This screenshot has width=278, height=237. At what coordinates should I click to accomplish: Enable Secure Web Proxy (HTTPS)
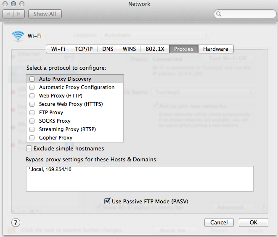point(32,104)
